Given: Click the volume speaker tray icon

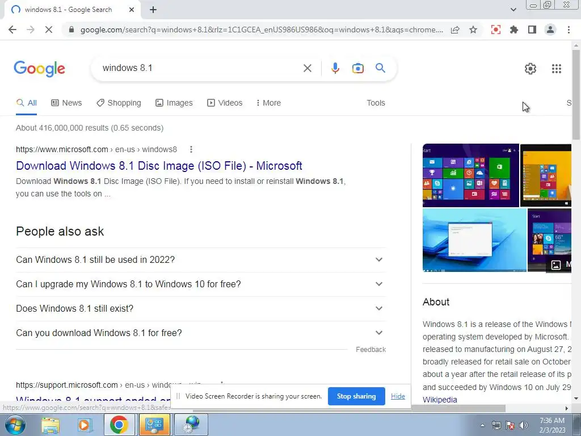Looking at the screenshot, I should pyautogui.click(x=524, y=425).
